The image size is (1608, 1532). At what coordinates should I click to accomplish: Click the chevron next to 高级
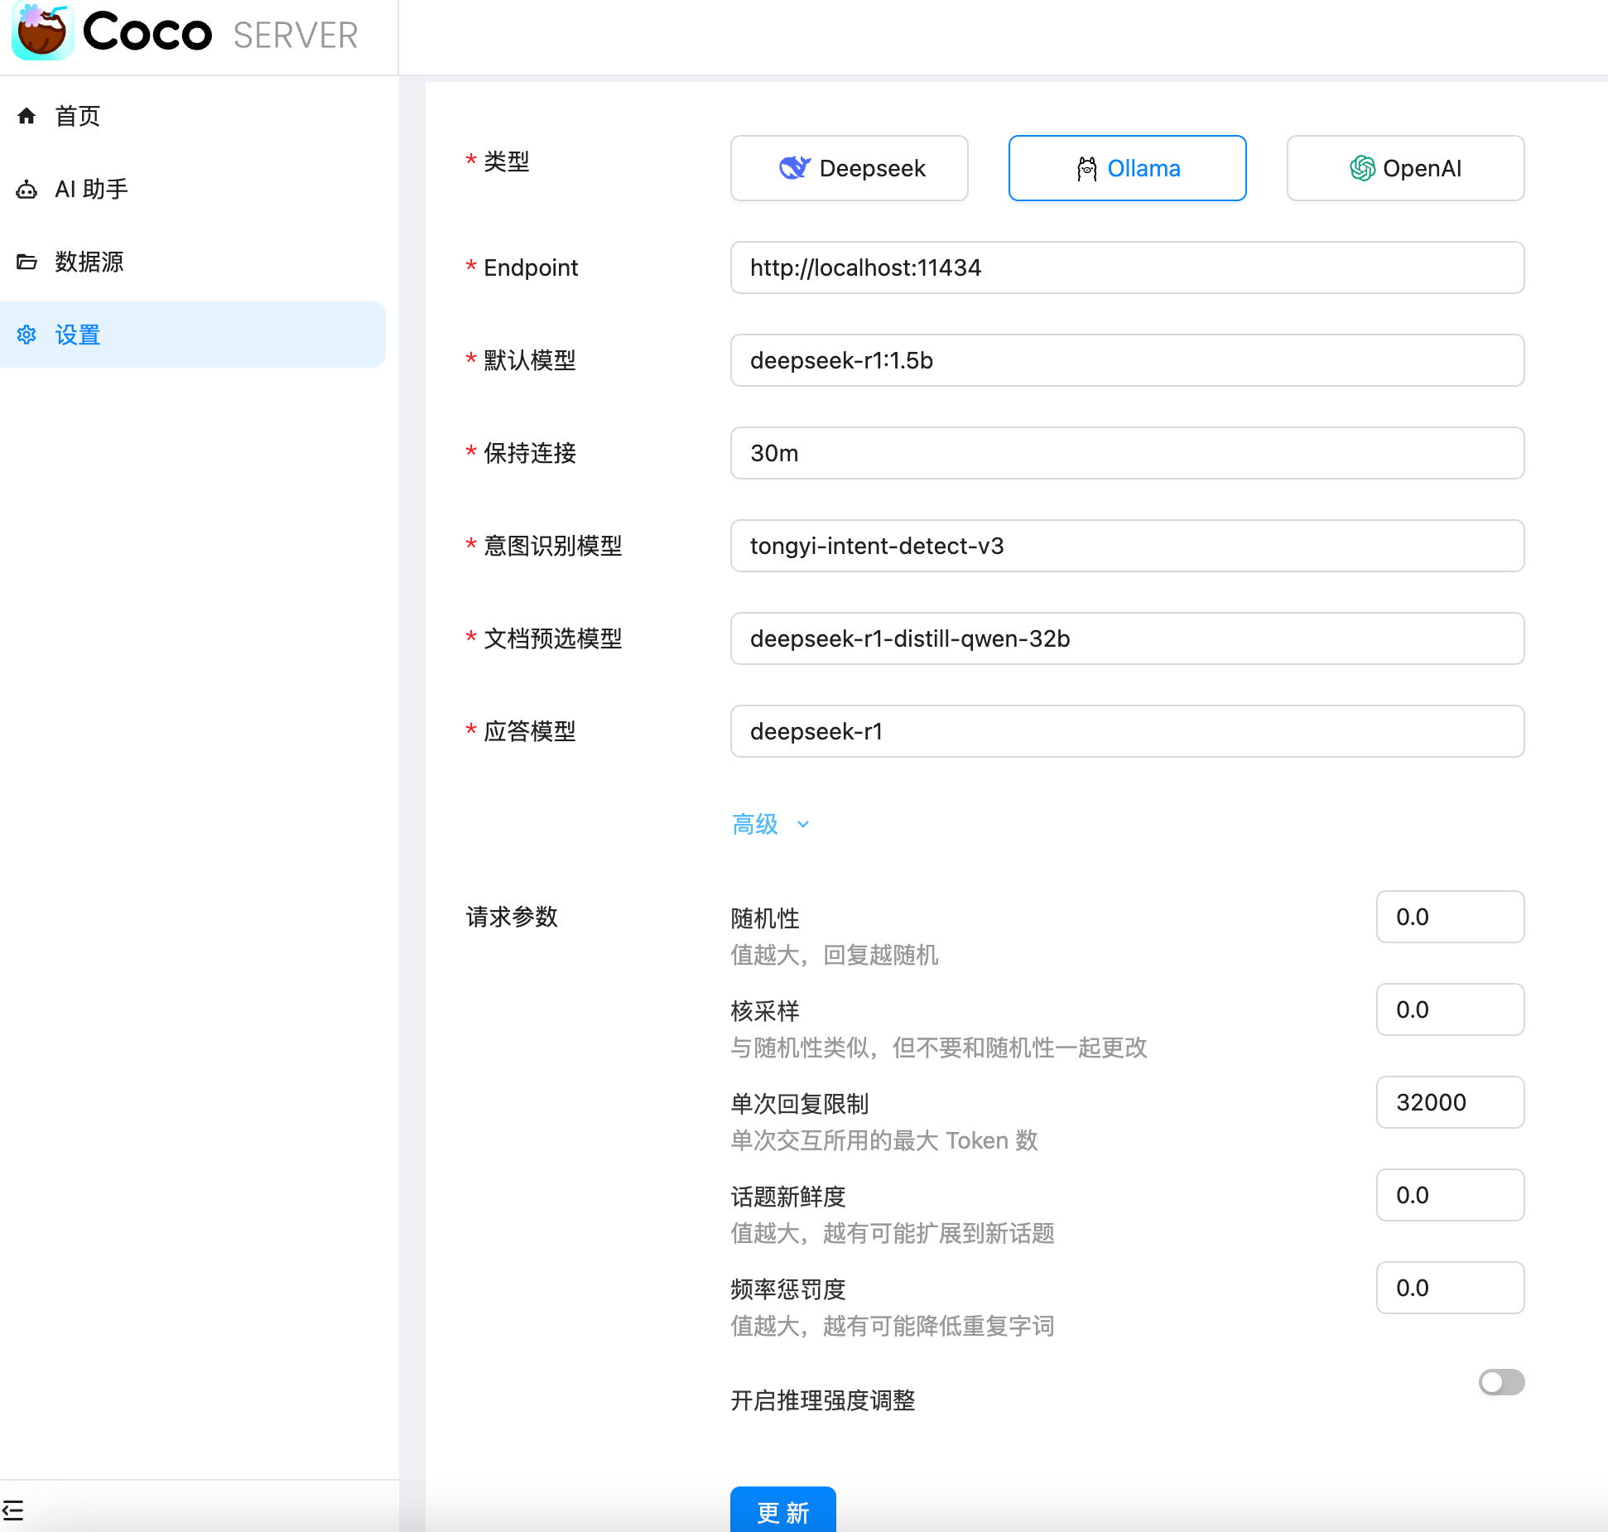pos(802,825)
